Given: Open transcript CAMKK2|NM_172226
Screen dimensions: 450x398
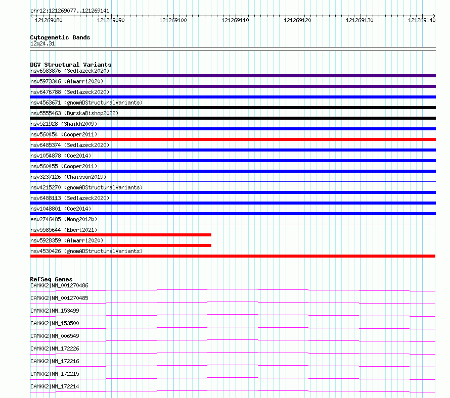Looking at the screenshot, I should coord(55,349).
